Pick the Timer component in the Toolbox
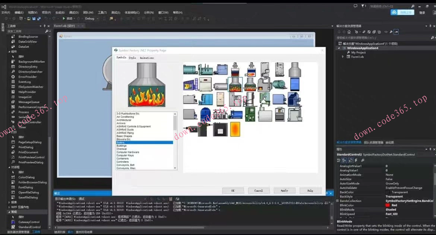The height and width of the screenshot is (235, 436). tap(22, 127)
